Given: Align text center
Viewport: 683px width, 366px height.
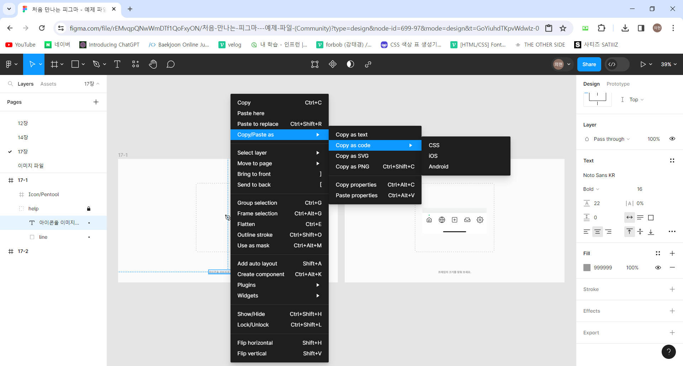Looking at the screenshot, I should tap(598, 232).
